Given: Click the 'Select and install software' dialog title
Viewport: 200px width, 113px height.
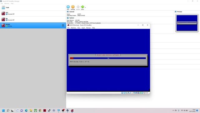Looking at the screenshot, I should (108, 55).
